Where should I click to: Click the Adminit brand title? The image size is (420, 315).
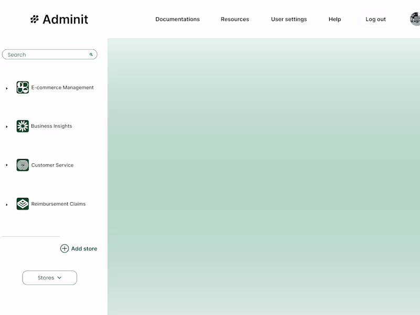tap(65, 19)
